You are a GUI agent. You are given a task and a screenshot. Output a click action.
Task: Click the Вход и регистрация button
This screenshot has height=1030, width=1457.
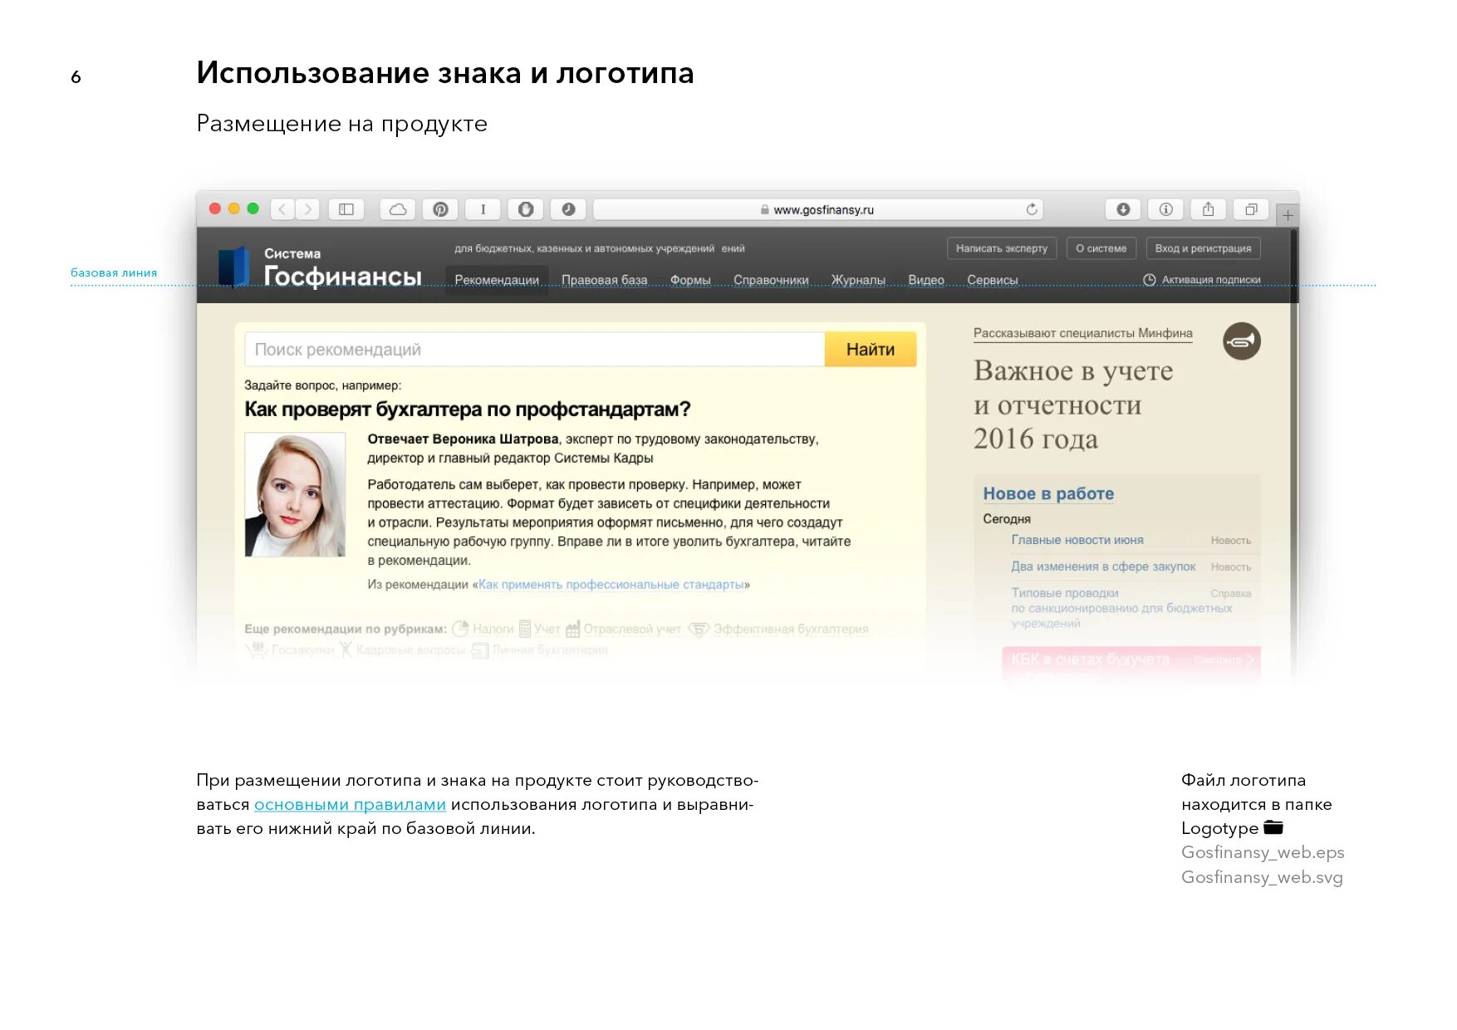point(1203,248)
